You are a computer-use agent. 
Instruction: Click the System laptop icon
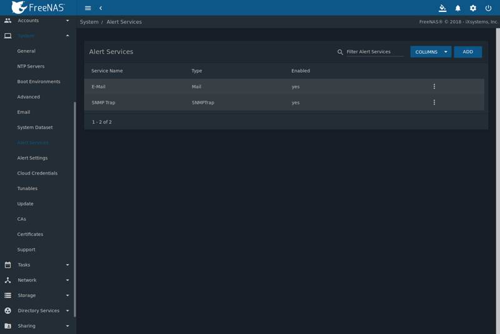pos(8,36)
